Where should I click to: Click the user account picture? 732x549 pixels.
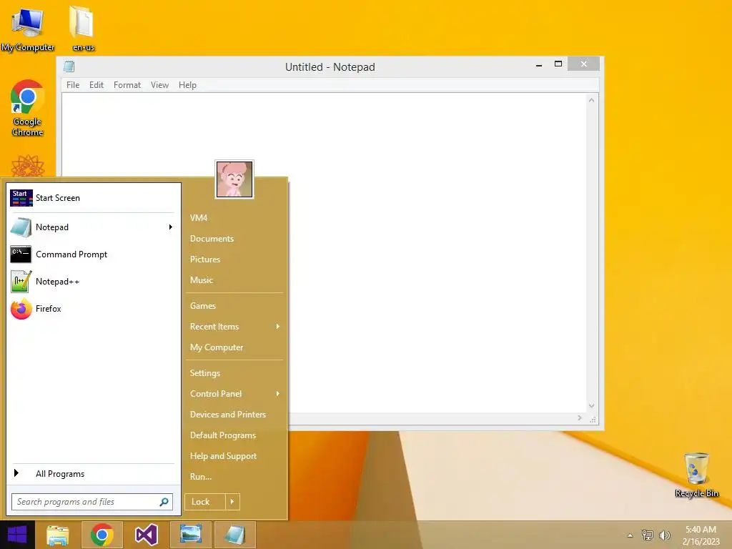[x=234, y=179]
